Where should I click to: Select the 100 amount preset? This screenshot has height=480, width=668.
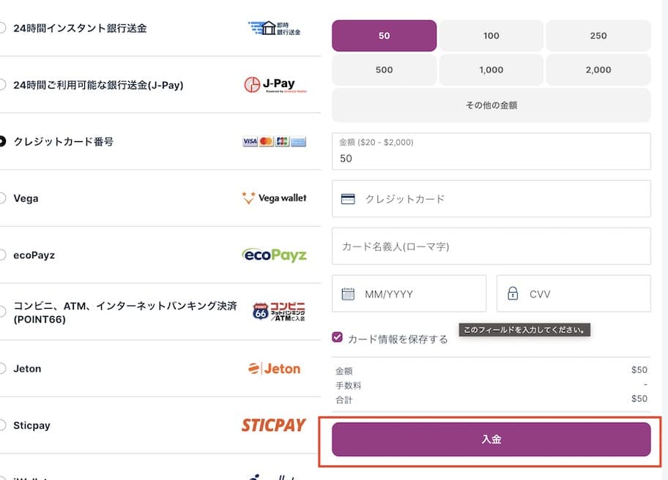(x=491, y=35)
